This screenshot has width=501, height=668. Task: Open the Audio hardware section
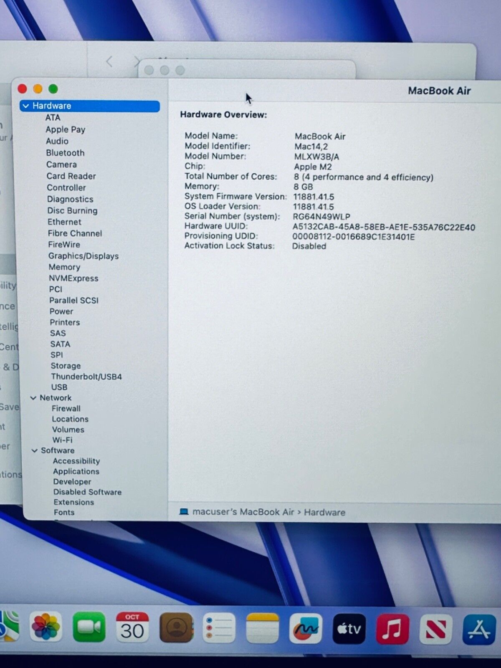[57, 141]
